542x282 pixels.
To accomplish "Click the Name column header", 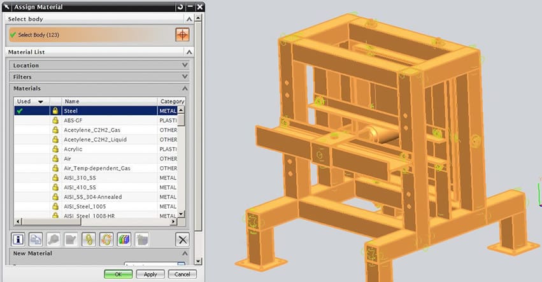I will [108, 101].
